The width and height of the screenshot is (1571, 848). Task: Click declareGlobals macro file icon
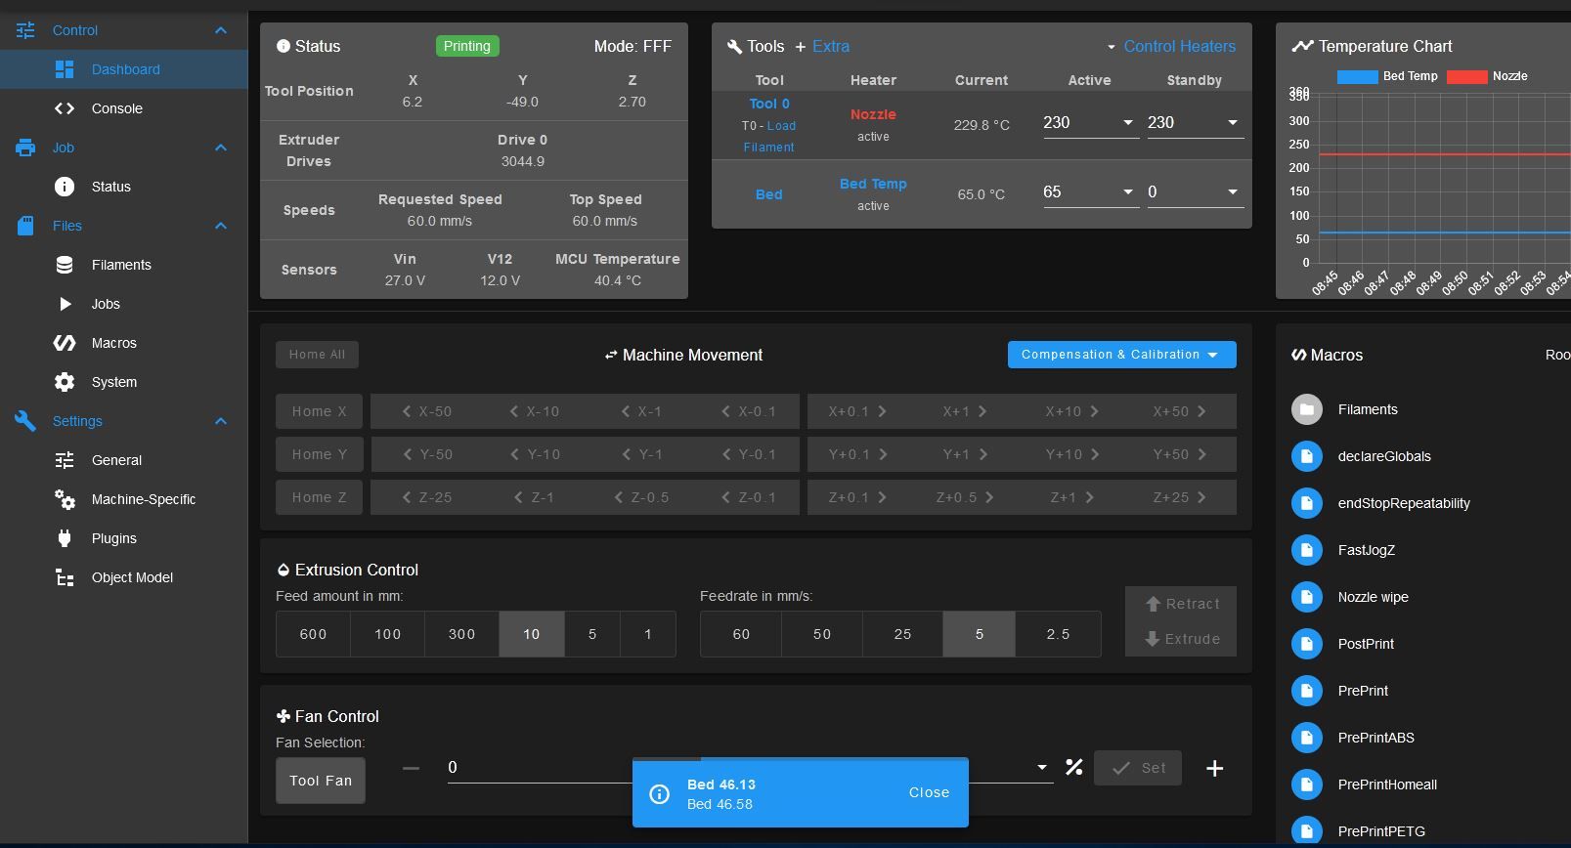pyautogui.click(x=1307, y=456)
